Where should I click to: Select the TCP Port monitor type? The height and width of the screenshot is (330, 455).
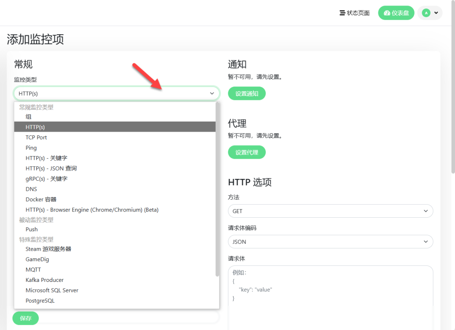(36, 138)
